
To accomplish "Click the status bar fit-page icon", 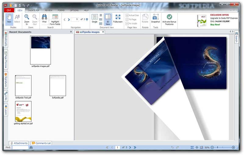I will (x=192, y=147).
